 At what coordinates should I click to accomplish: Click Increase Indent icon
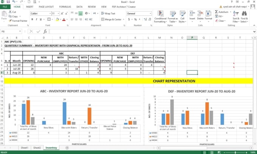[x=91, y=19]
